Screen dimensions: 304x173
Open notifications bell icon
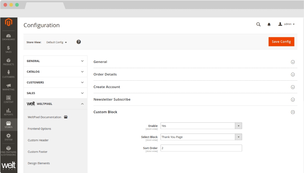pyautogui.click(x=269, y=25)
